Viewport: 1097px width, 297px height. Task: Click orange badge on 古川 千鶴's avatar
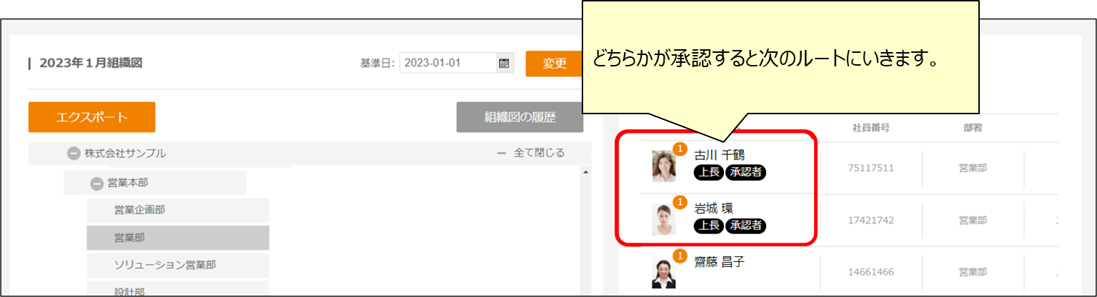680,149
